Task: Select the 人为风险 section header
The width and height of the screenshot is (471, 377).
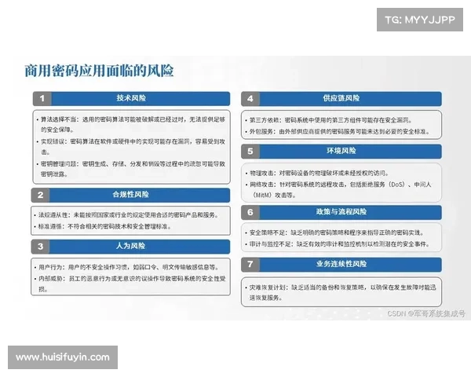Action: (130, 246)
